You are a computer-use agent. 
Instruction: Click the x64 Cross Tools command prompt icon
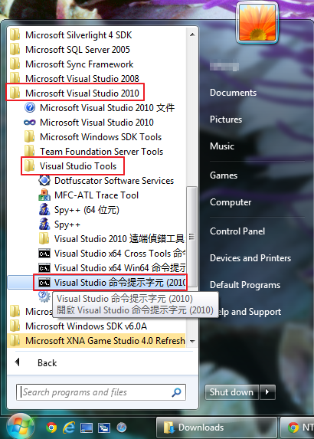tap(44, 254)
